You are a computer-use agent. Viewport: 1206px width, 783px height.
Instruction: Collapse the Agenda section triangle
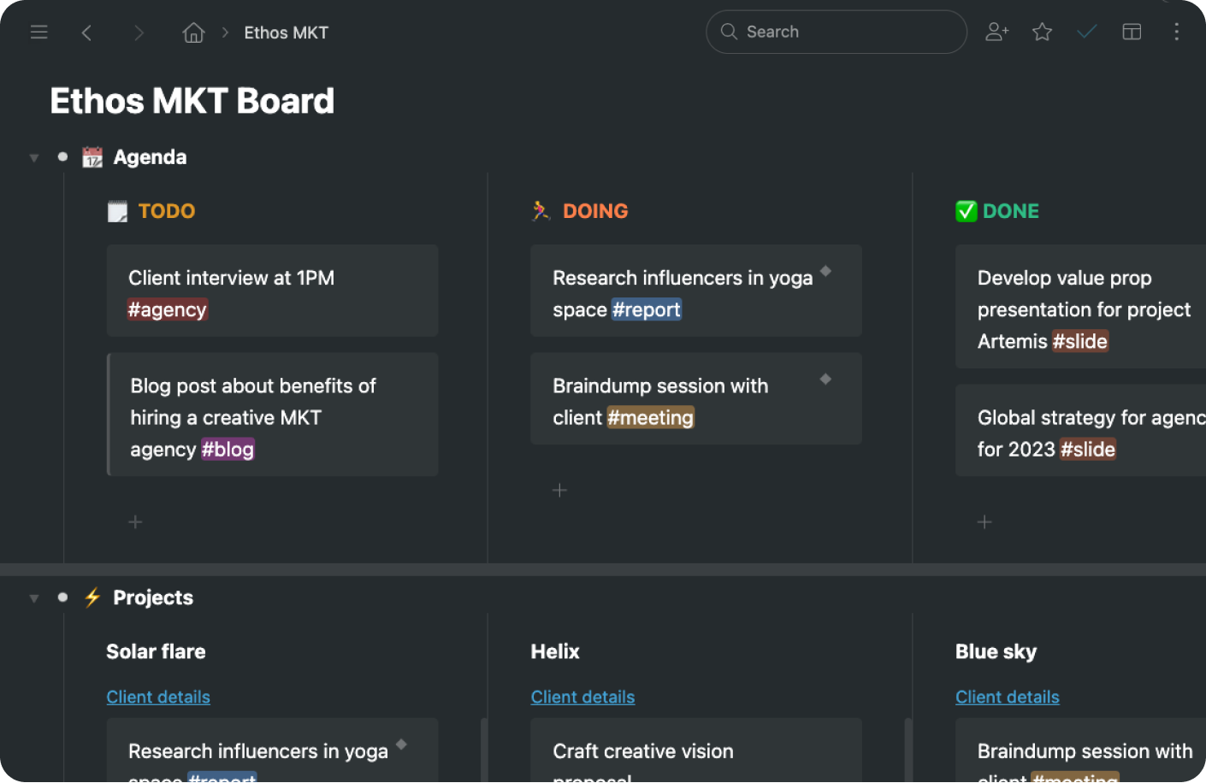(33, 156)
